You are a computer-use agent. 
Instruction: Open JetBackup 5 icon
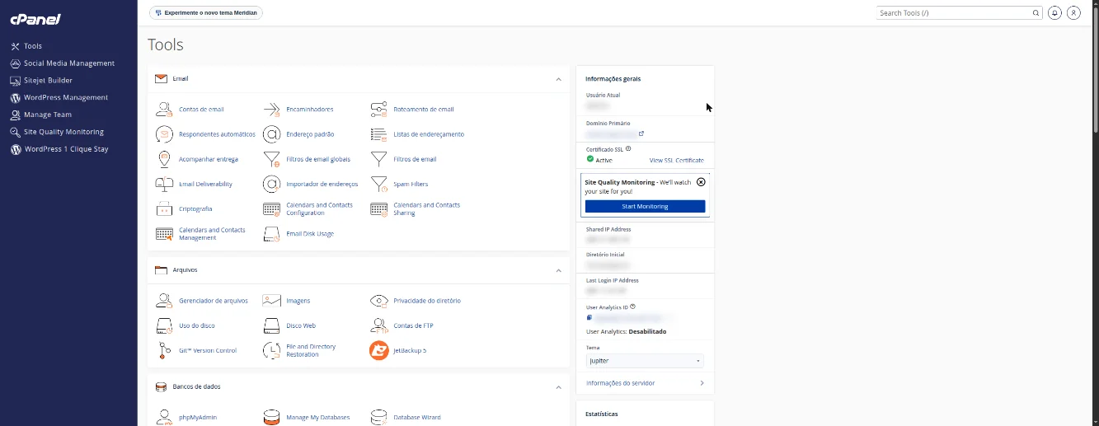coord(378,350)
